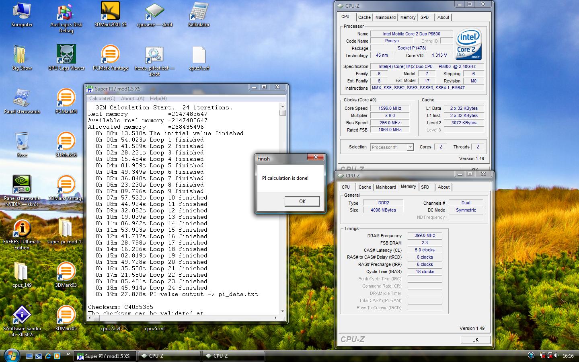Click second CPU-Z taskbar button
The image size is (579, 362).
pyautogui.click(x=234, y=356)
